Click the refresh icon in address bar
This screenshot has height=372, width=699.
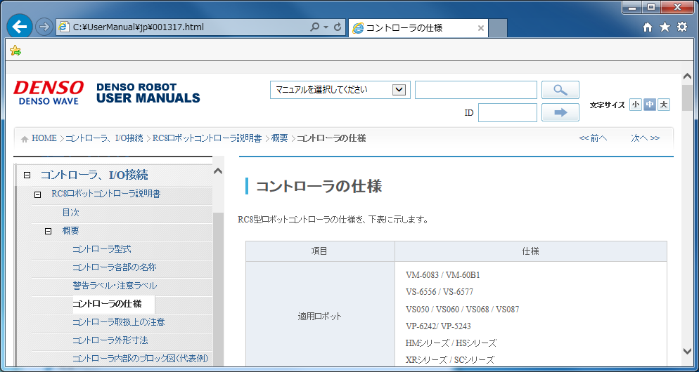338,27
